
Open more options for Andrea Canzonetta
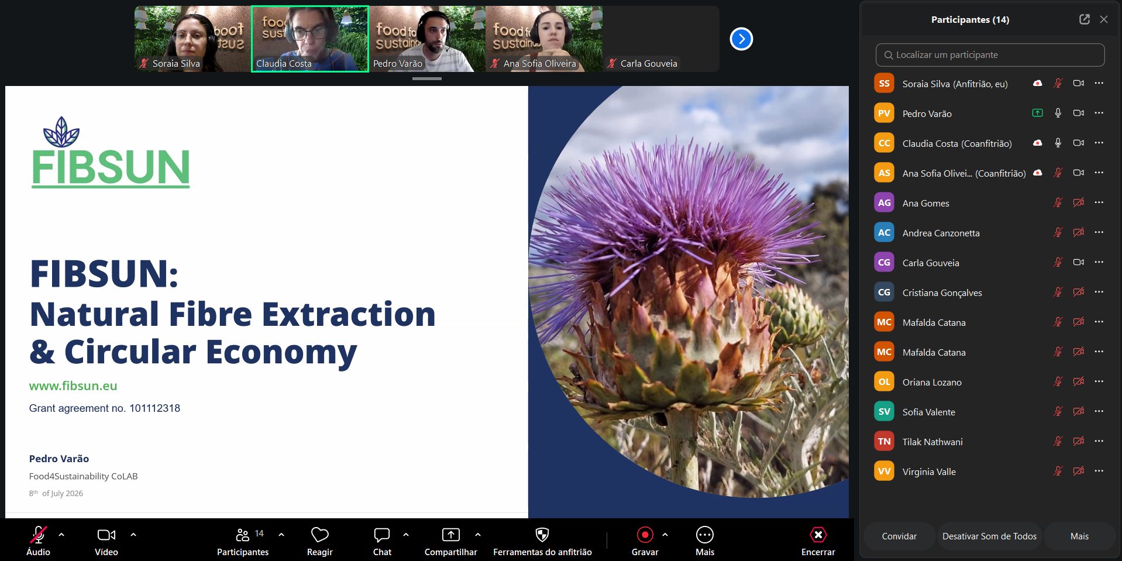(1099, 232)
